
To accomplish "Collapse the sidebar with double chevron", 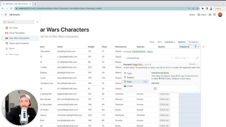I will click(x=37, y=22).
